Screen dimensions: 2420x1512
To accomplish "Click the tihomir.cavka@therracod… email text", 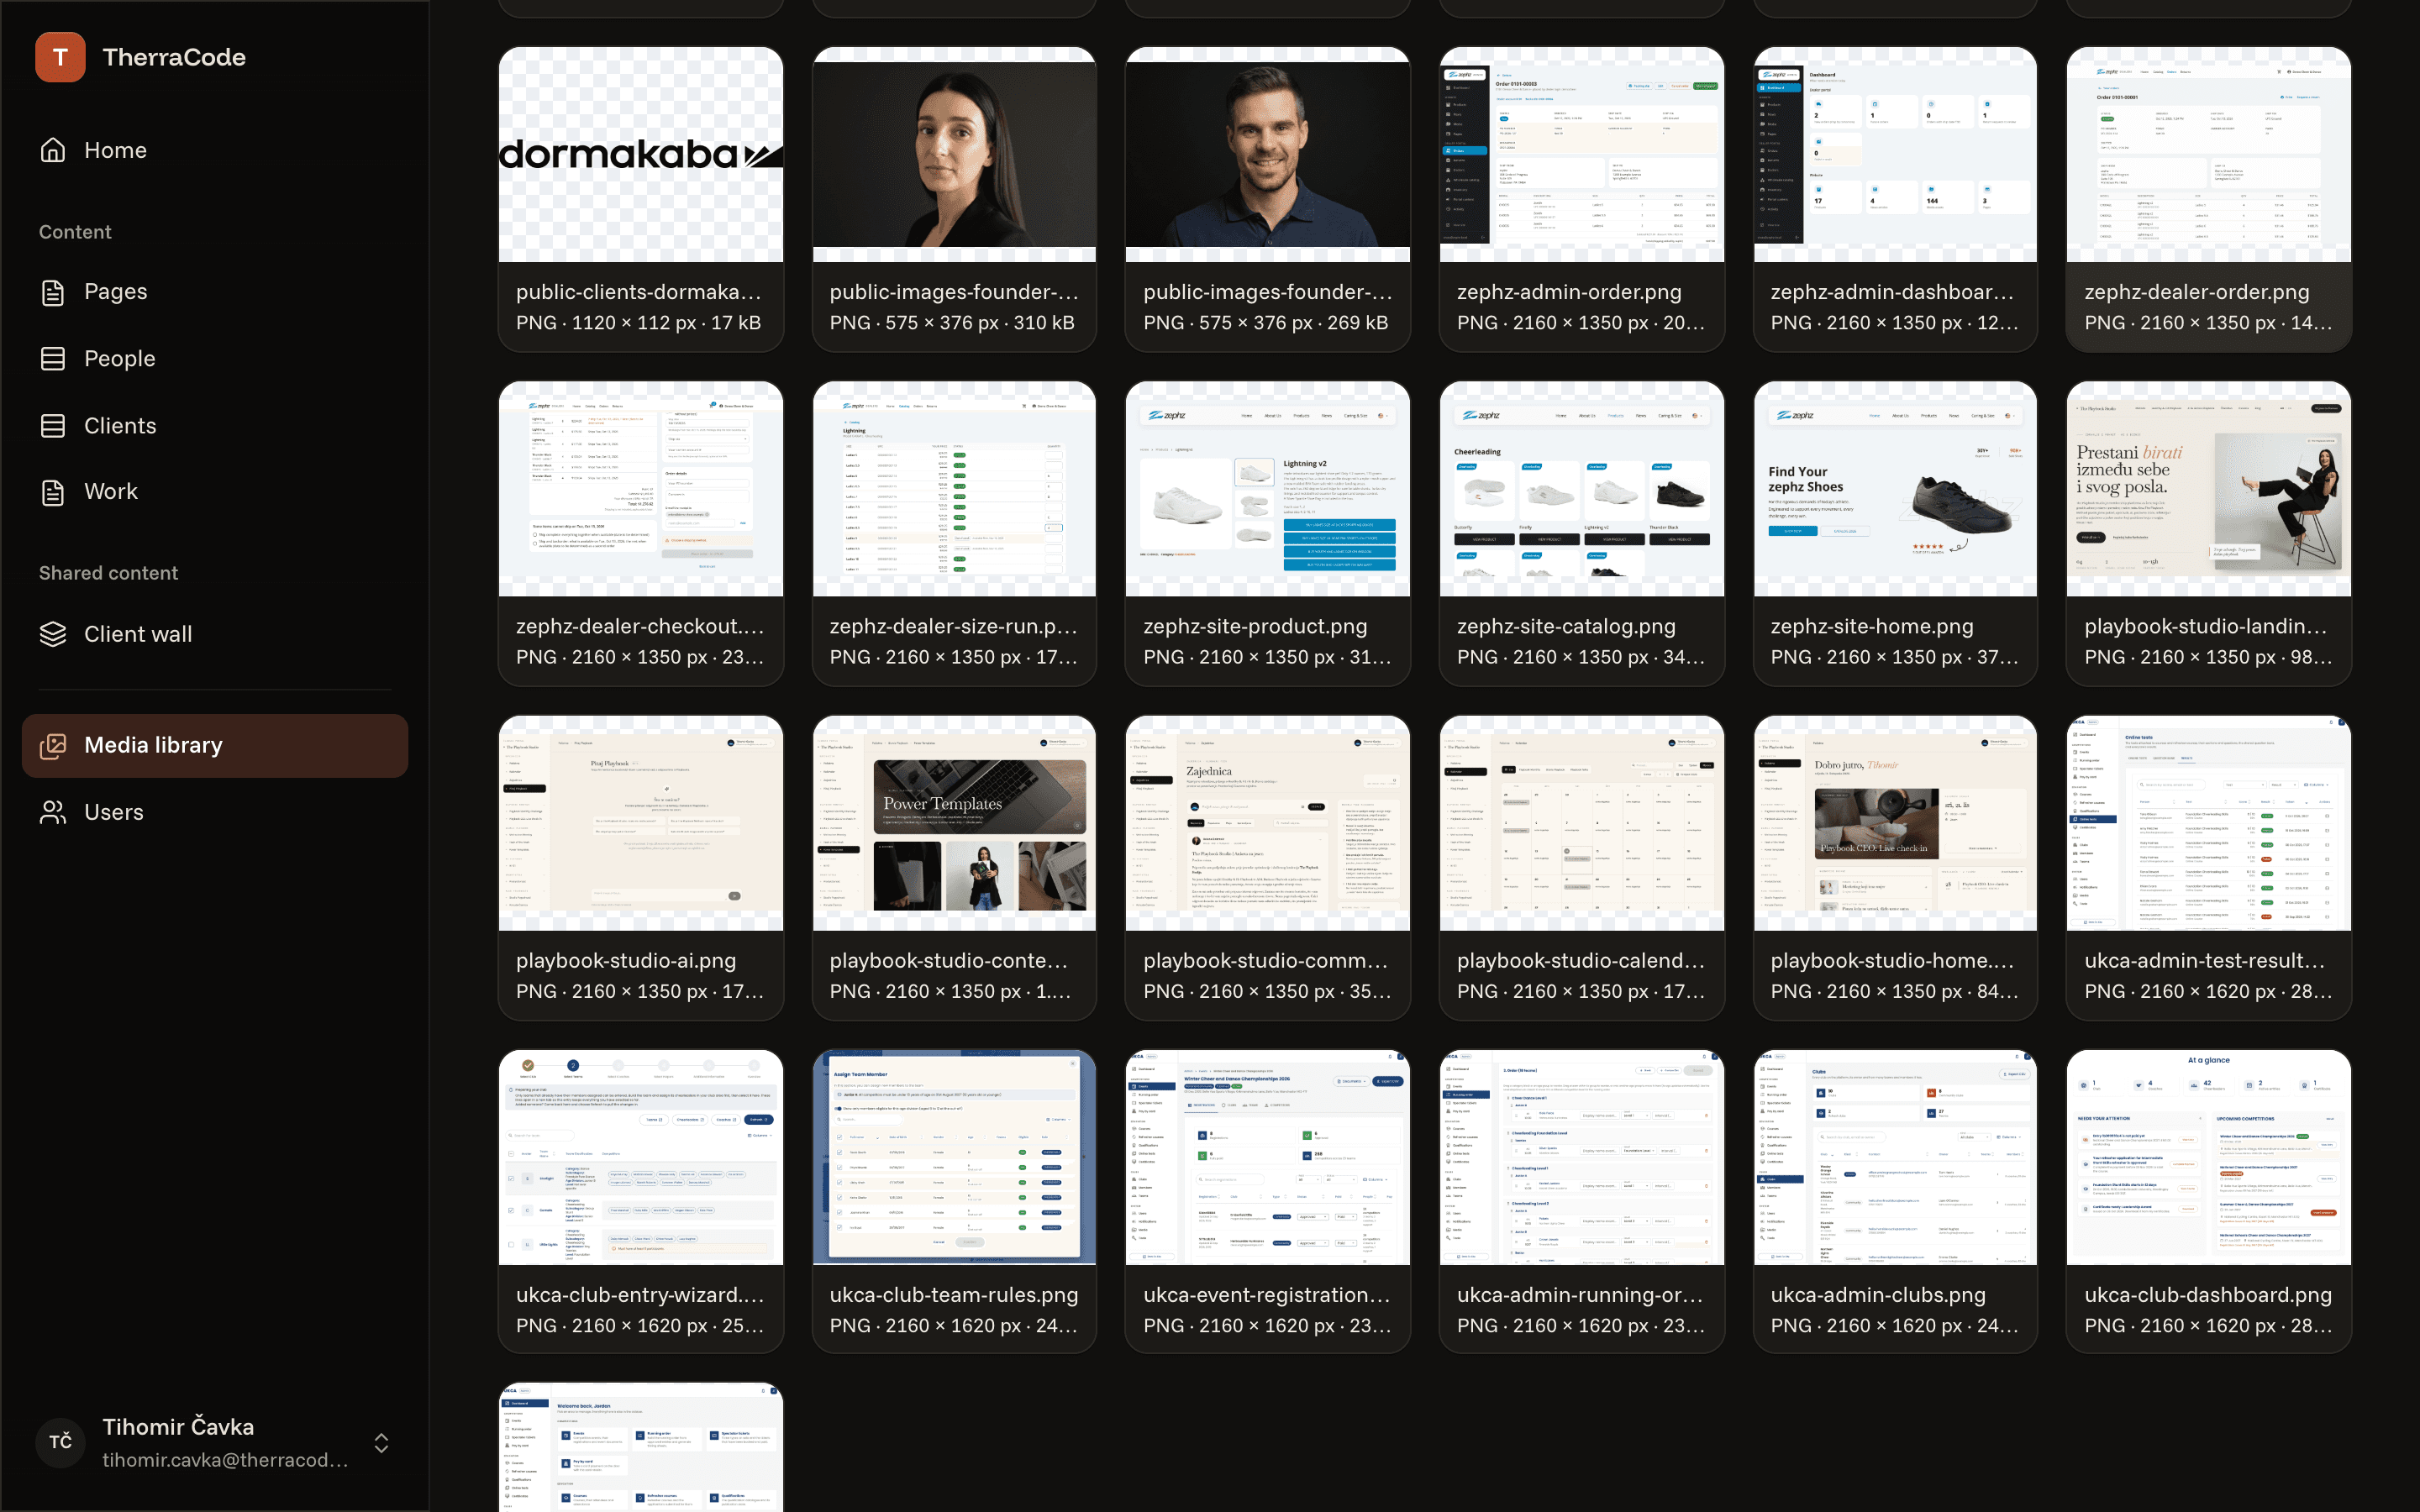I will coord(225,1460).
